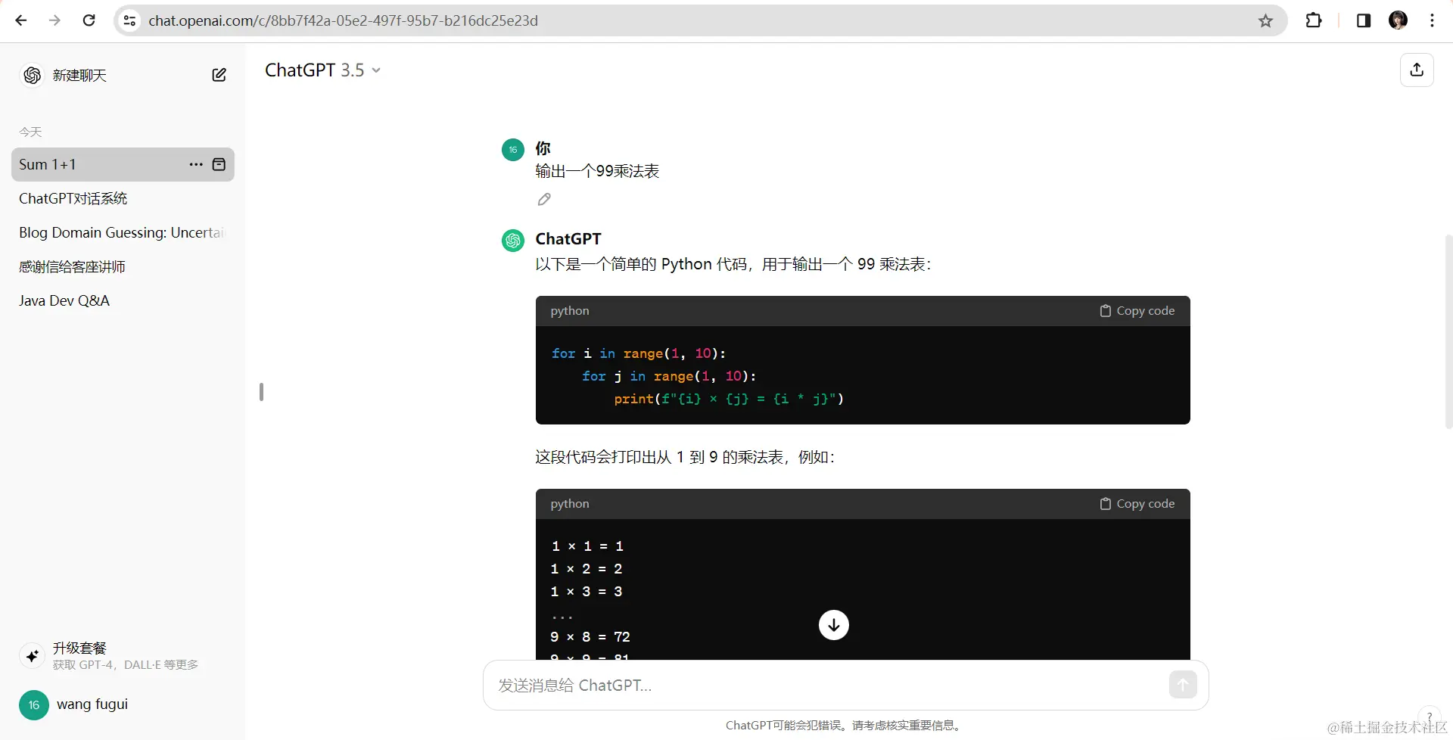The height and width of the screenshot is (740, 1453).
Task: Jump to bottom with down arrow button
Action: point(833,625)
